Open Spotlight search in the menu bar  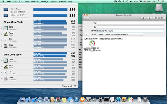[x=159, y=1]
